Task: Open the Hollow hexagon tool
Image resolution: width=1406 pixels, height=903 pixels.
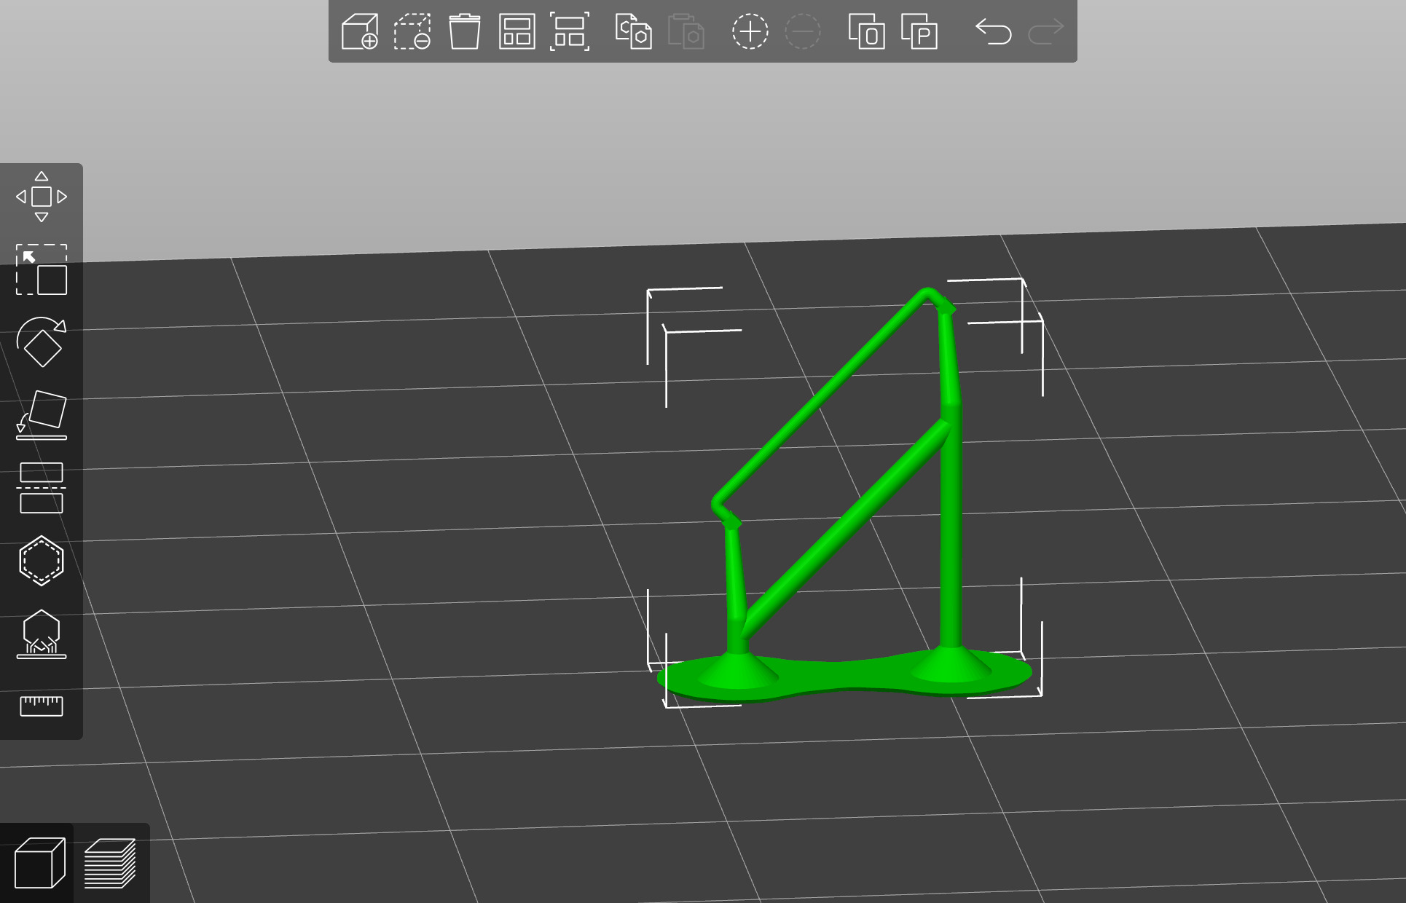Action: pyautogui.click(x=42, y=561)
